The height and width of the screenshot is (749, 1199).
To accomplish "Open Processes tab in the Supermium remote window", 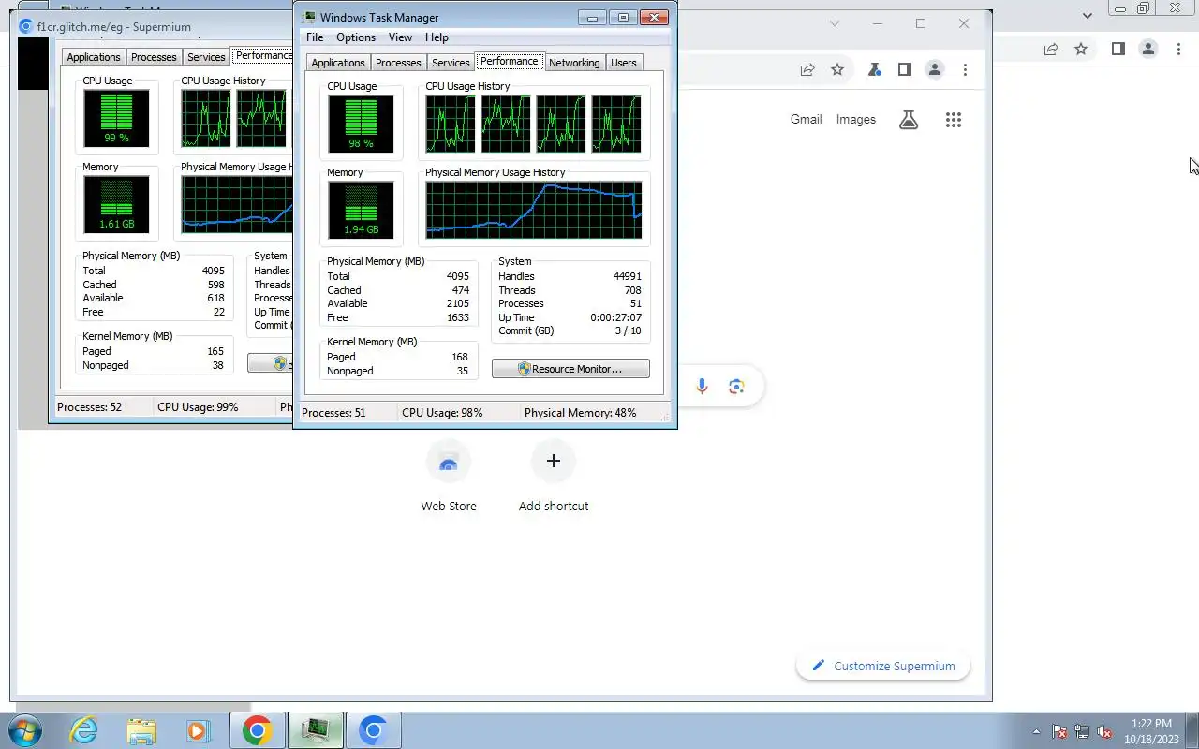I will pos(154,57).
